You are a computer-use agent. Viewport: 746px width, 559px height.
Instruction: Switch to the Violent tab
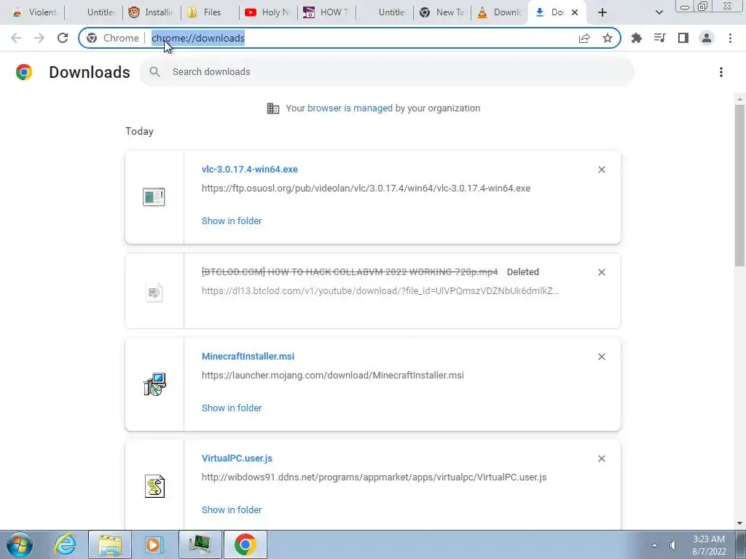coord(35,12)
